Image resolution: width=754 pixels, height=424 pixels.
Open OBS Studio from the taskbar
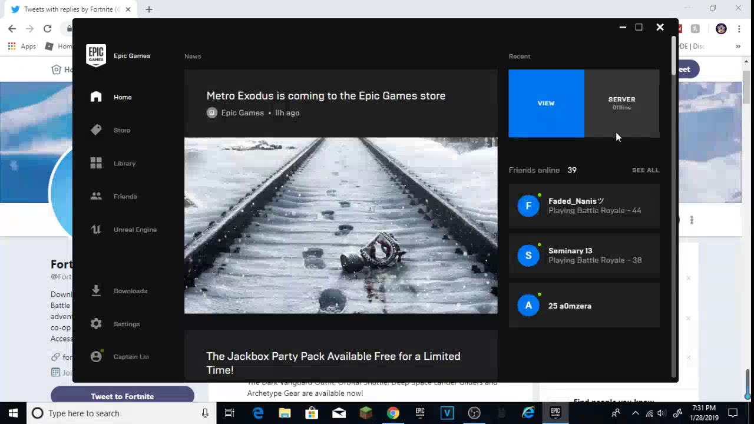click(474, 413)
